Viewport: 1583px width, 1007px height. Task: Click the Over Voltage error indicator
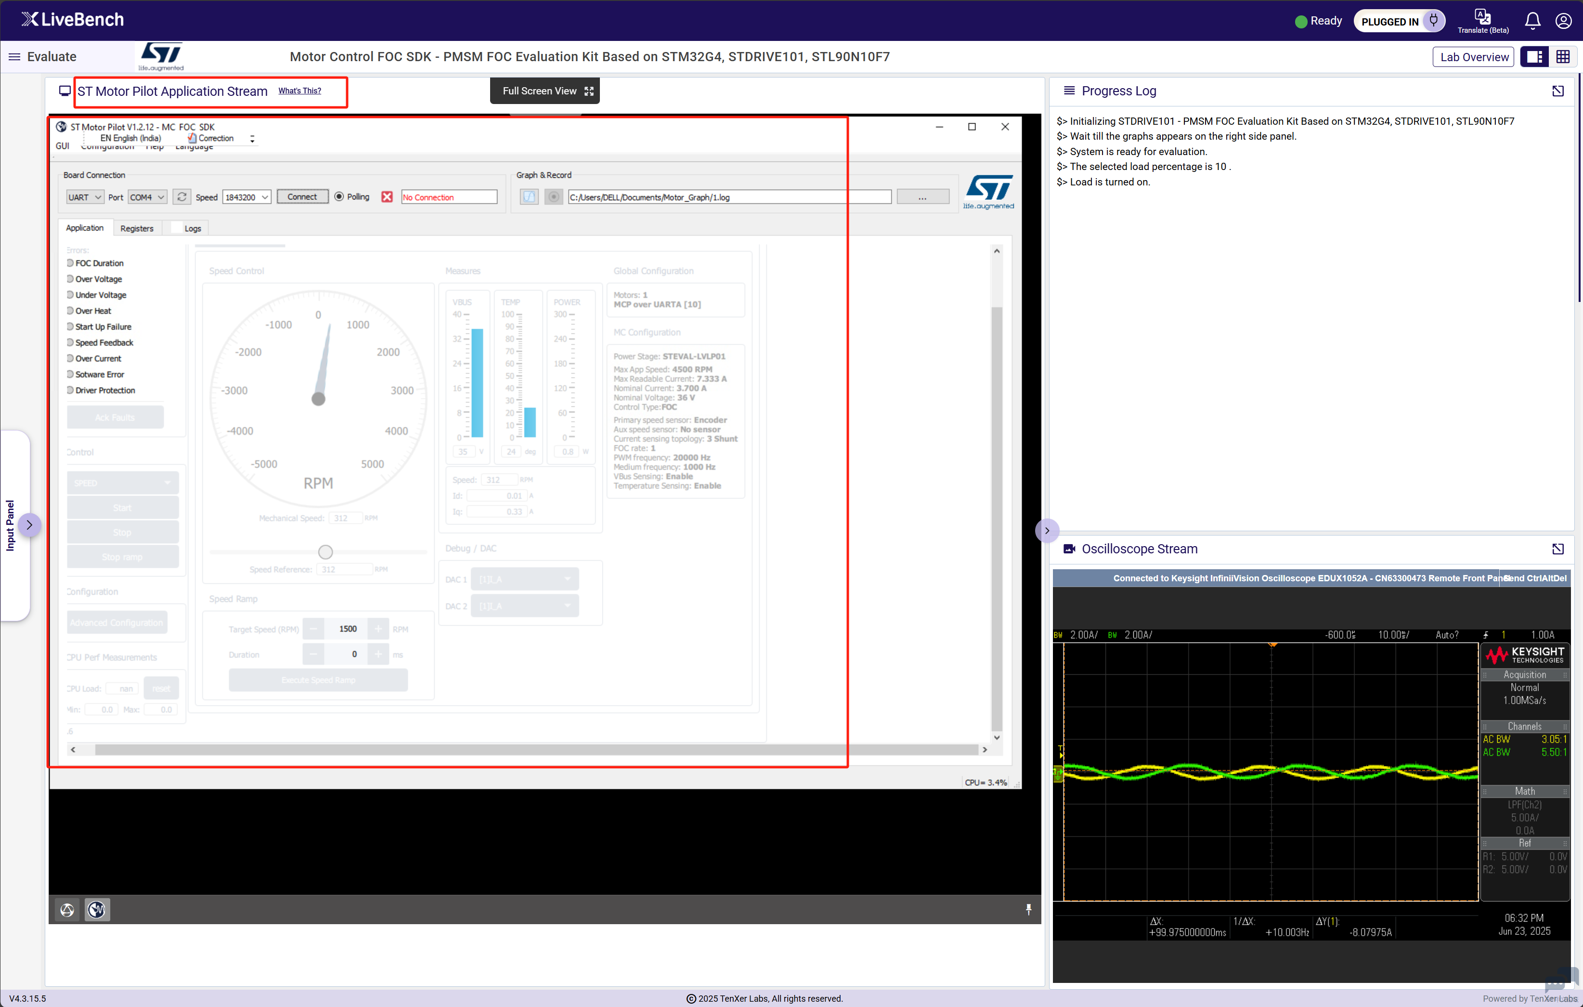point(70,279)
